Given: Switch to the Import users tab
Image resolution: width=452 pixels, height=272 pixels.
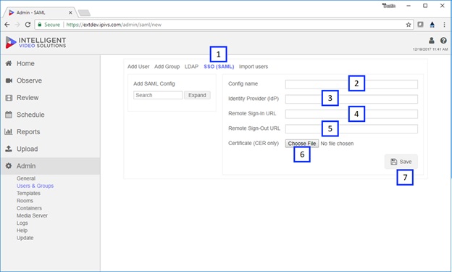Looking at the screenshot, I should (x=254, y=67).
